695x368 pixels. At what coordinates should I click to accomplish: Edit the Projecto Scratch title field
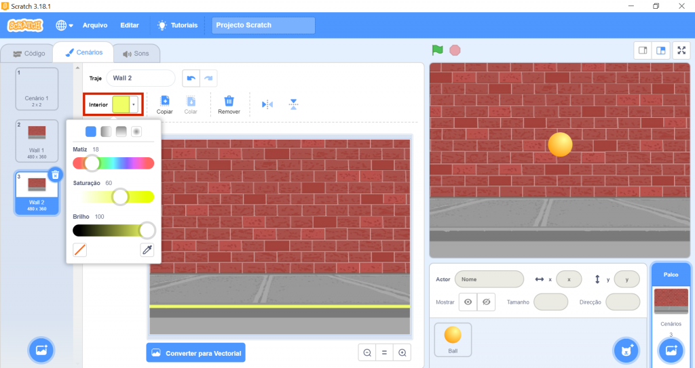[263, 25]
